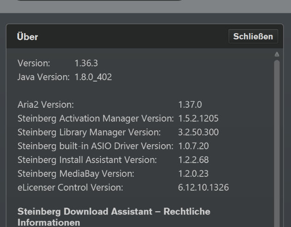Click the Schließen button

[253, 37]
